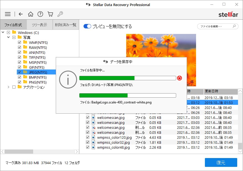
Task: Click the 写真 folder icon
Action: [x=20, y=37]
